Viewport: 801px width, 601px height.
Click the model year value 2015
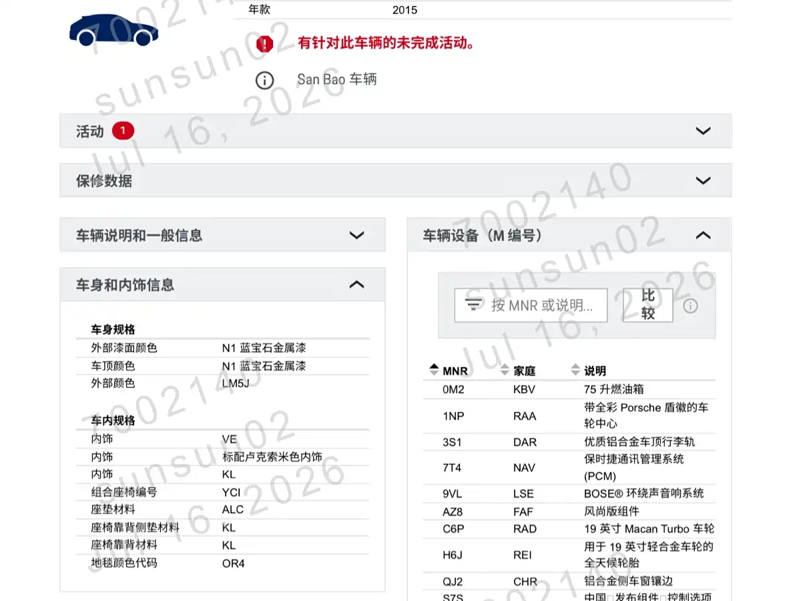coord(405,10)
